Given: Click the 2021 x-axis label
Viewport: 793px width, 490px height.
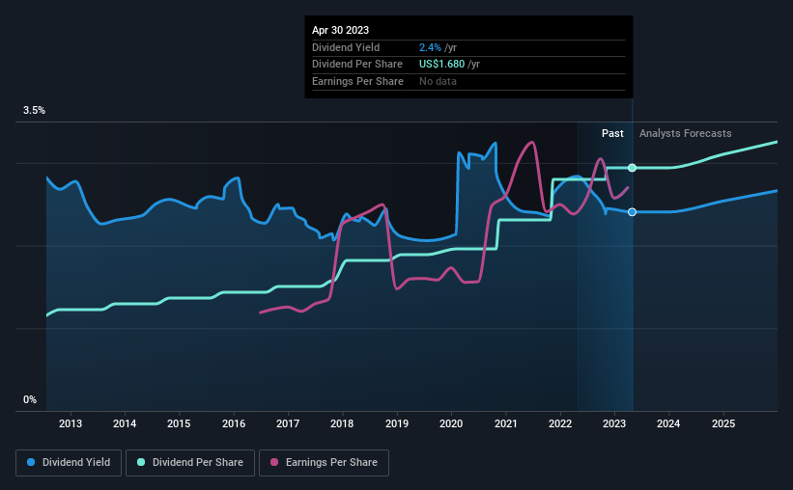Looking at the screenshot, I should pyautogui.click(x=506, y=423).
